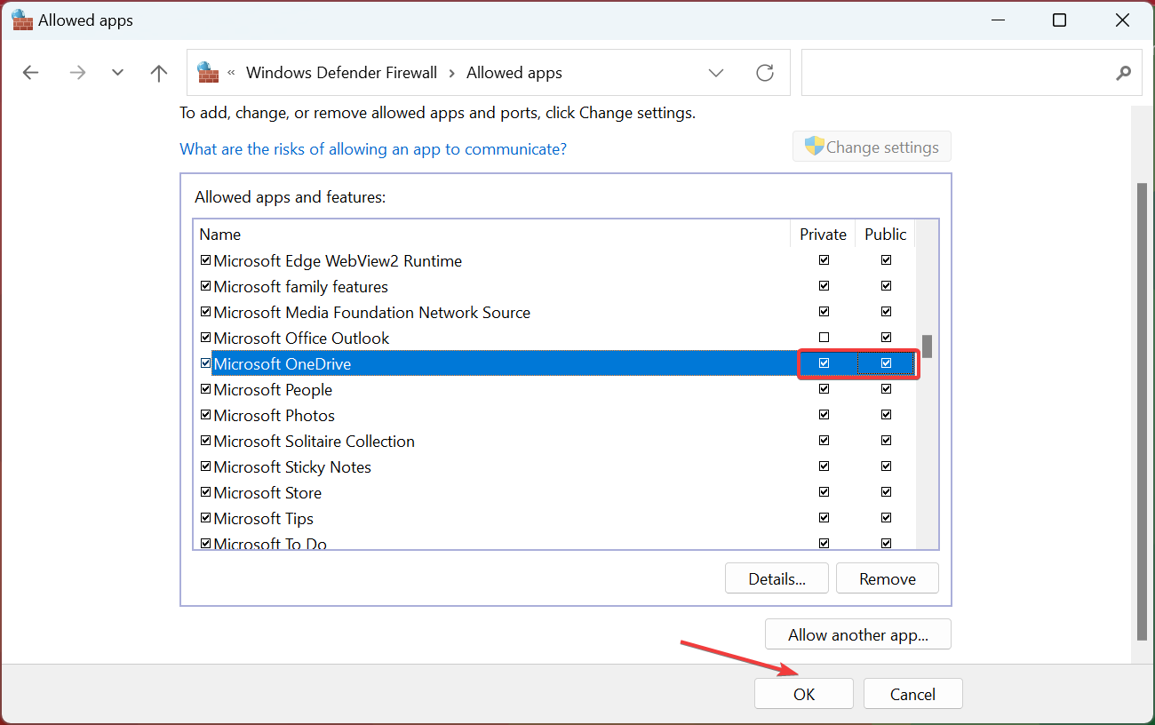Open the risks of allowing an app link
This screenshot has width=1155, height=725.
[x=373, y=148]
